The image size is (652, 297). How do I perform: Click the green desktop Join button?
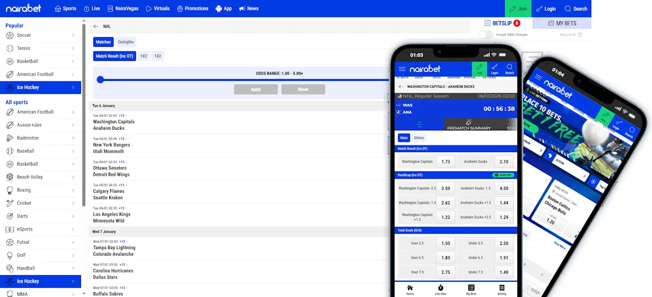518,9
